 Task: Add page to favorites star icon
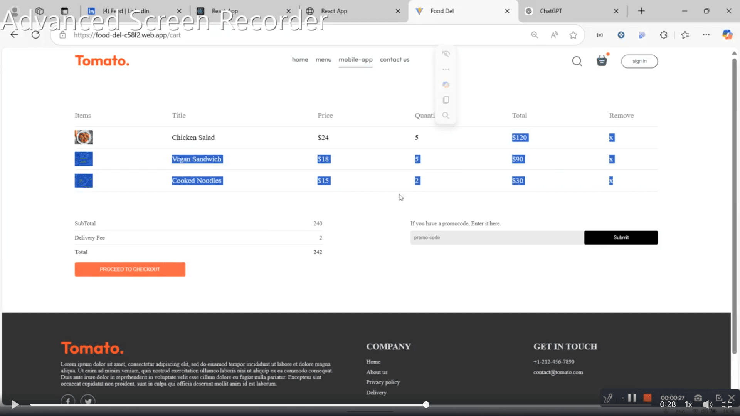[x=573, y=35]
